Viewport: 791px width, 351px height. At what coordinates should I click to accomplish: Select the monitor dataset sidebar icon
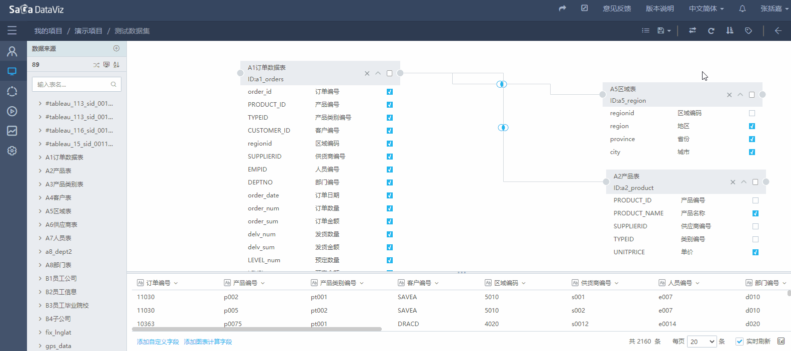pyautogui.click(x=12, y=71)
